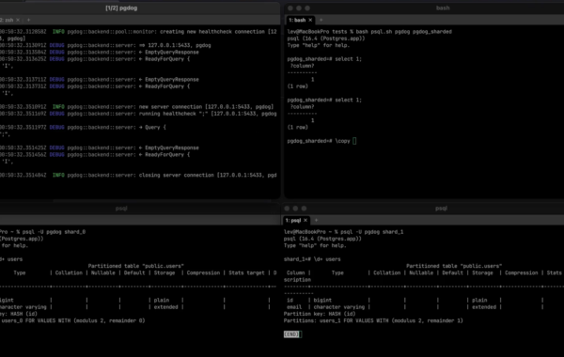Click the 'psql -U pgdog shard_1' command

(372, 232)
